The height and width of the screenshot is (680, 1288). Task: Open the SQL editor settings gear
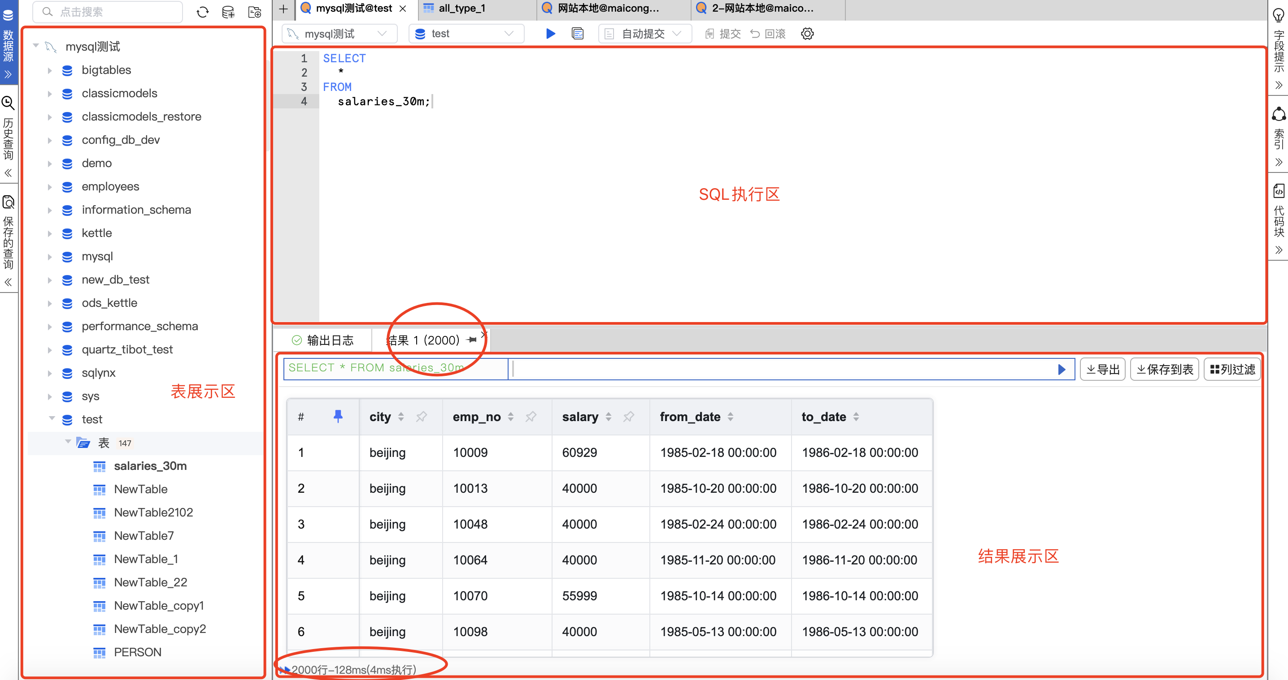pos(807,34)
